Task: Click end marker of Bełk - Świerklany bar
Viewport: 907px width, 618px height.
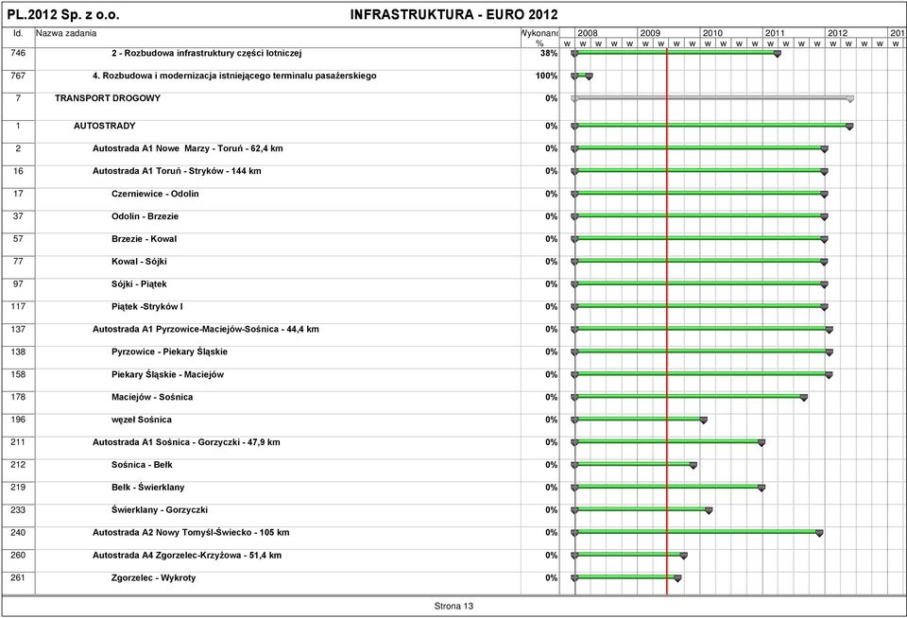Action: click(762, 488)
